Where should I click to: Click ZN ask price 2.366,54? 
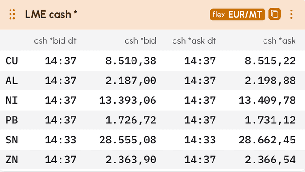tap(270, 160)
